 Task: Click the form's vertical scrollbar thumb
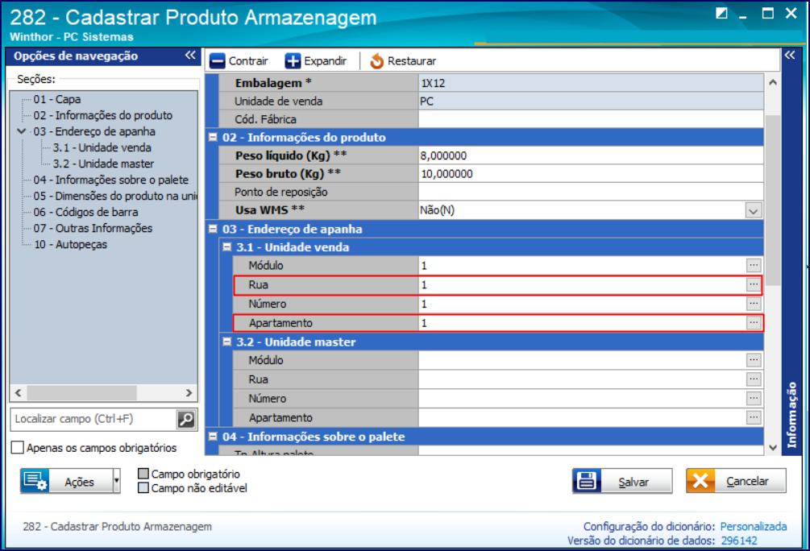click(x=773, y=201)
